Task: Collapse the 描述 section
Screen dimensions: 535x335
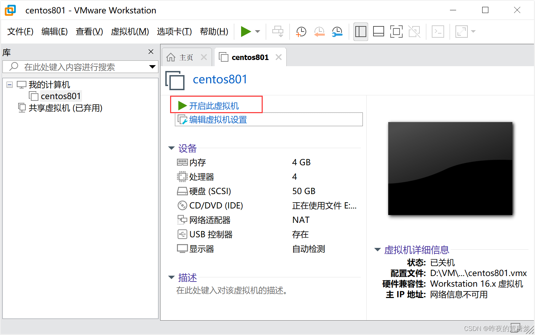Action: pos(171,277)
